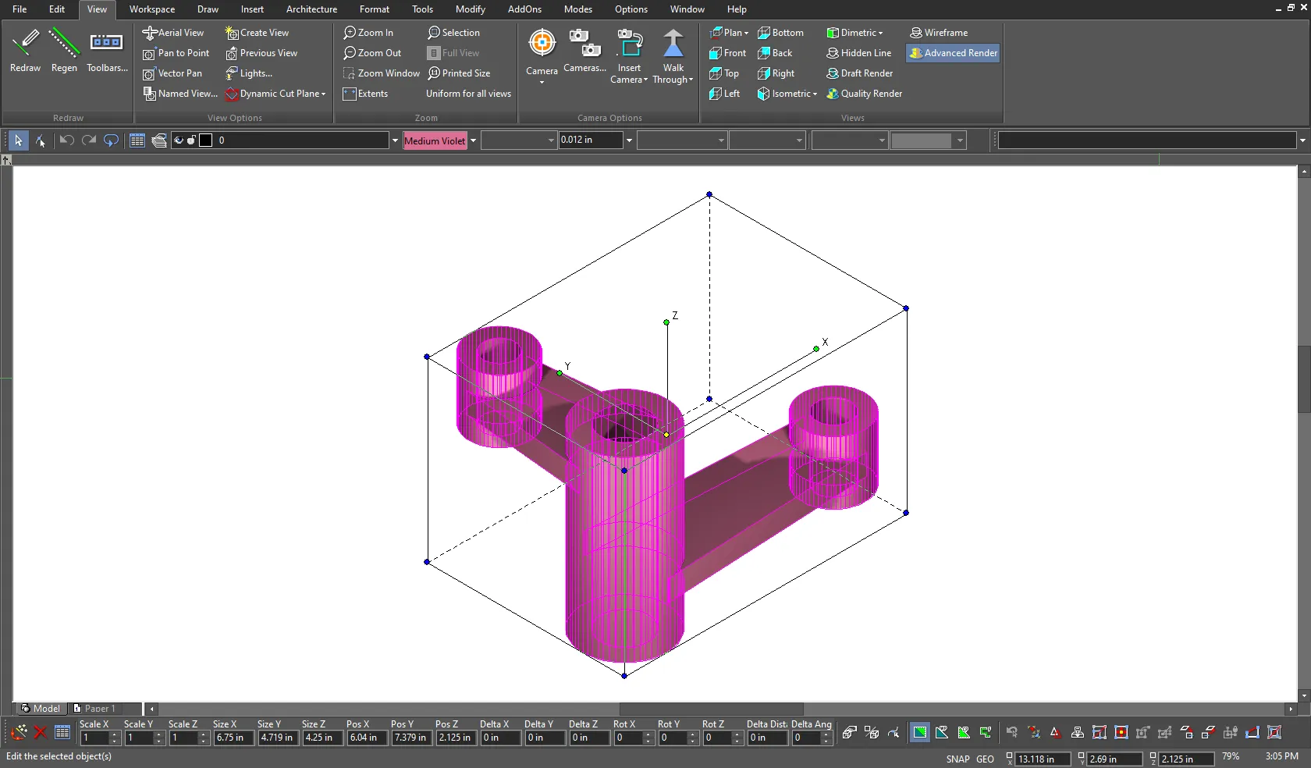The height and width of the screenshot is (768, 1311).
Task: Click the Undo arrow icon
Action: pos(67,140)
